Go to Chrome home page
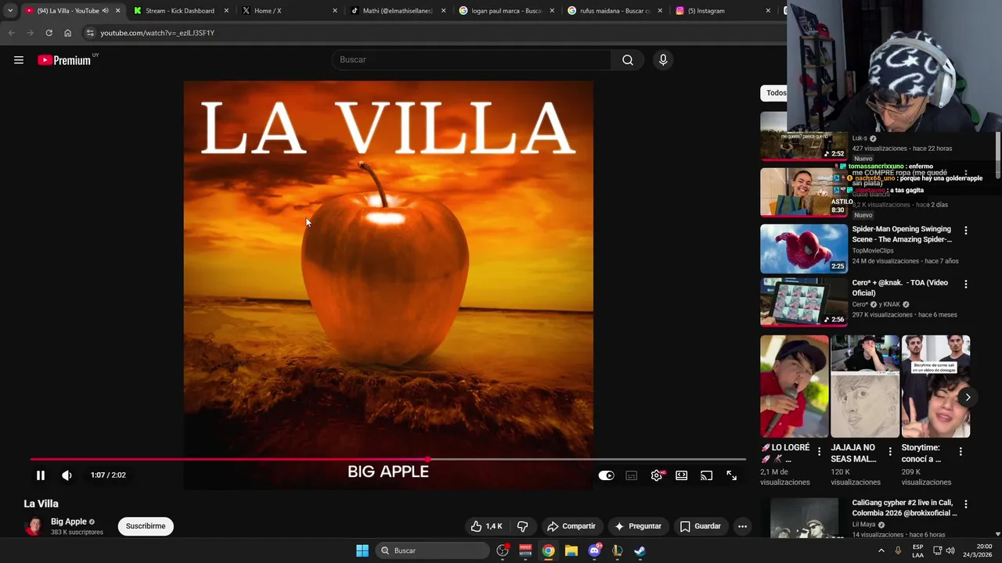This screenshot has width=1002, height=563. coord(67,33)
